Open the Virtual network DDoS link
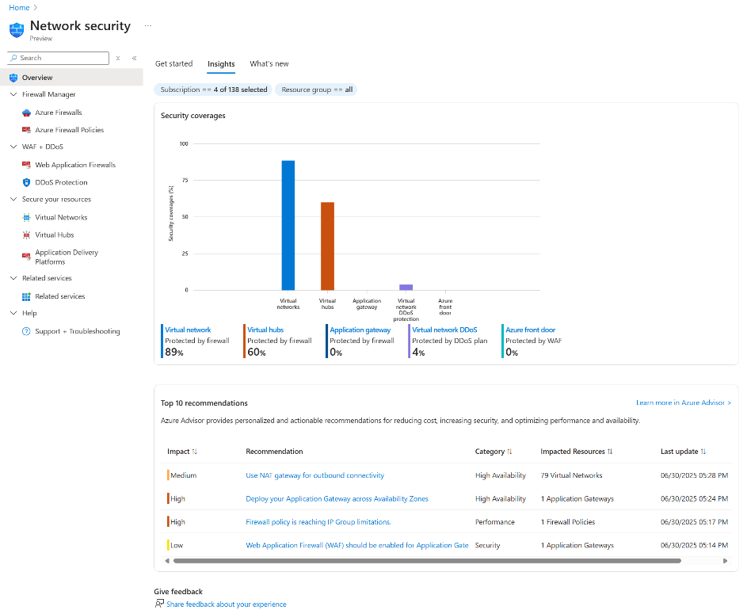Viewport: 747px width, 614px height. coord(444,330)
